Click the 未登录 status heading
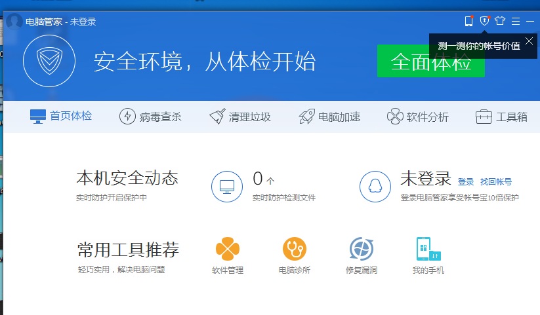 click(x=426, y=179)
